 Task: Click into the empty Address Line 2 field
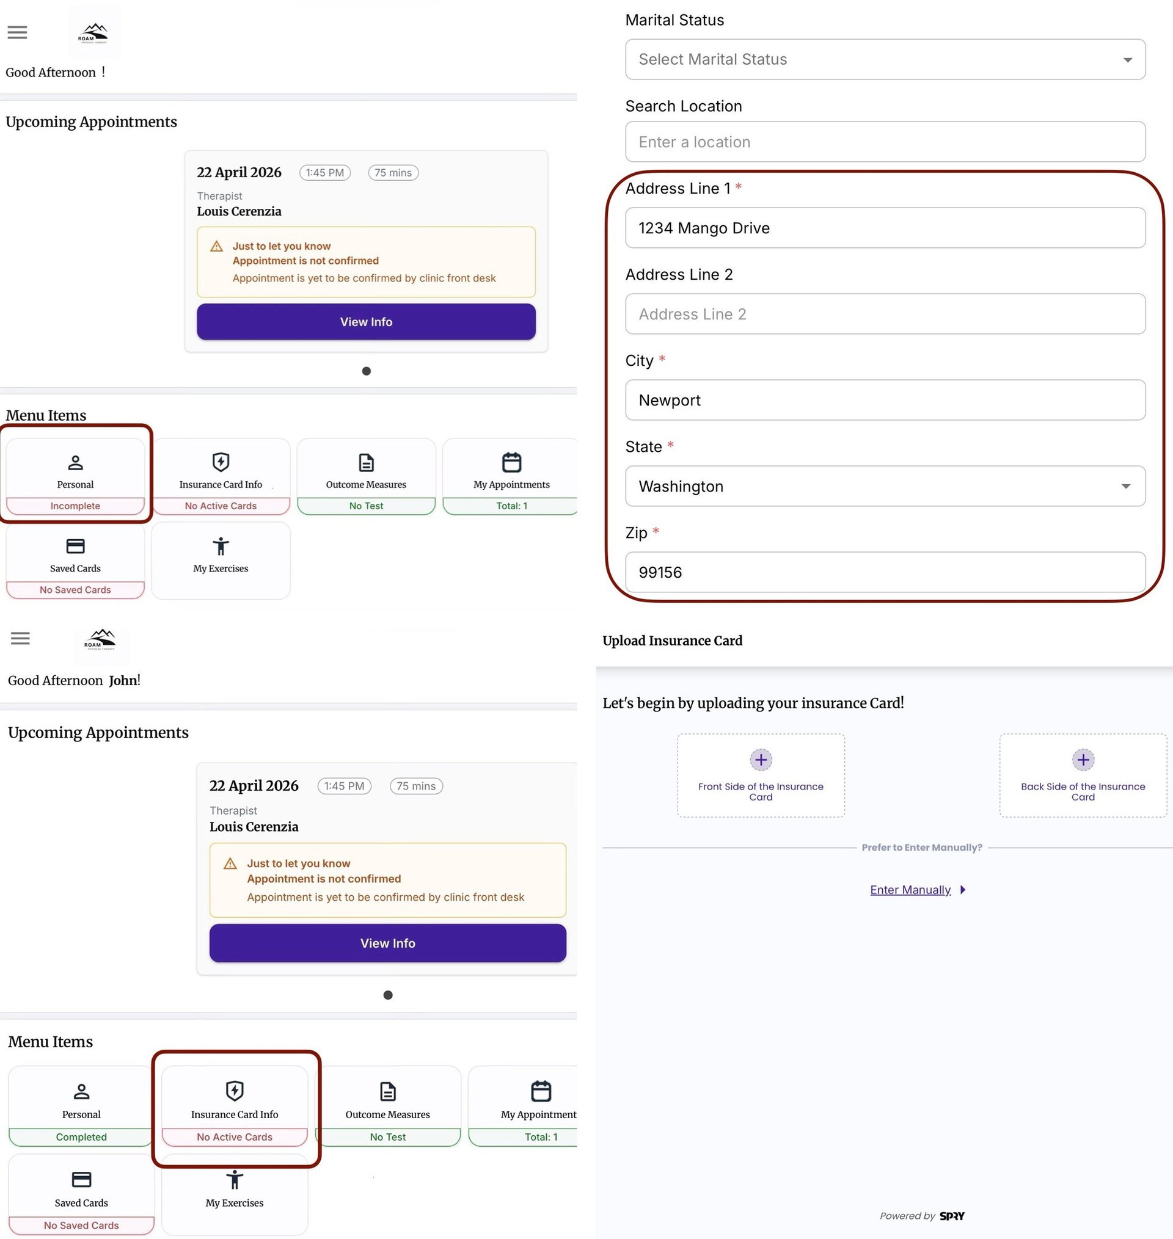(884, 314)
